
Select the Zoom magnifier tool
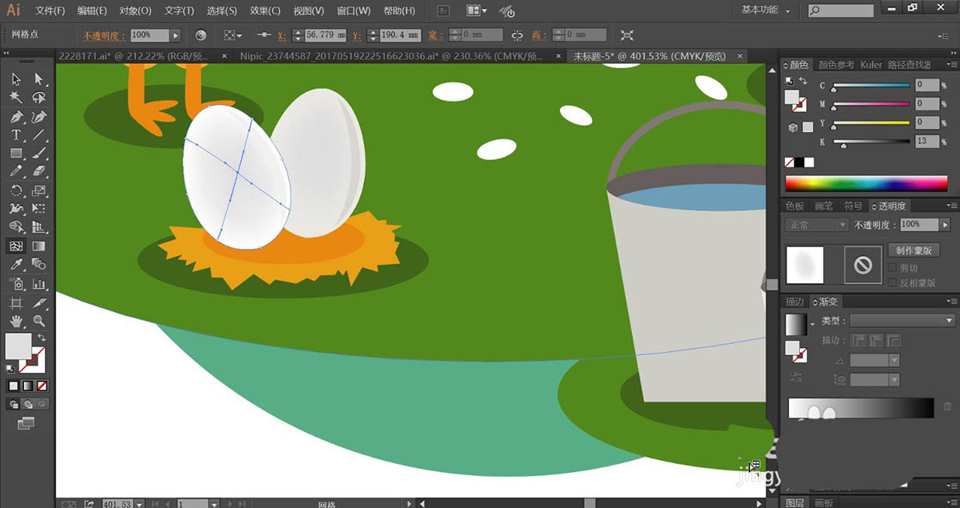click(x=38, y=321)
